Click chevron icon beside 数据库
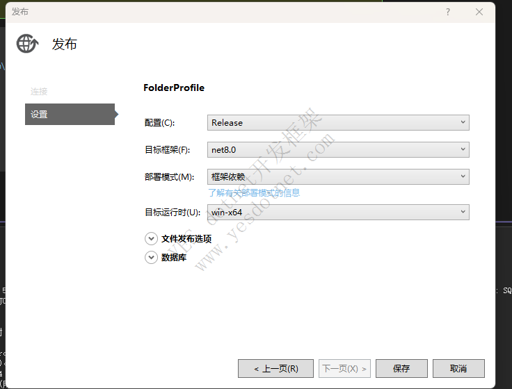The image size is (512, 389). tap(151, 257)
